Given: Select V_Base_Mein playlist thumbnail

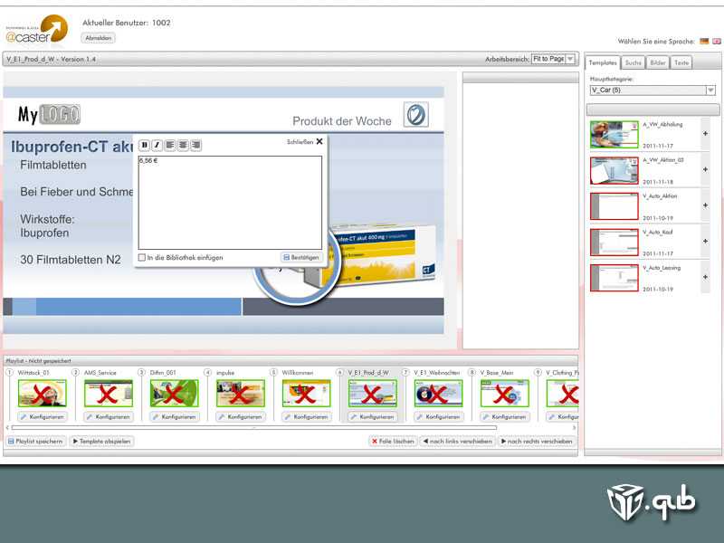Looking at the screenshot, I should click(504, 394).
